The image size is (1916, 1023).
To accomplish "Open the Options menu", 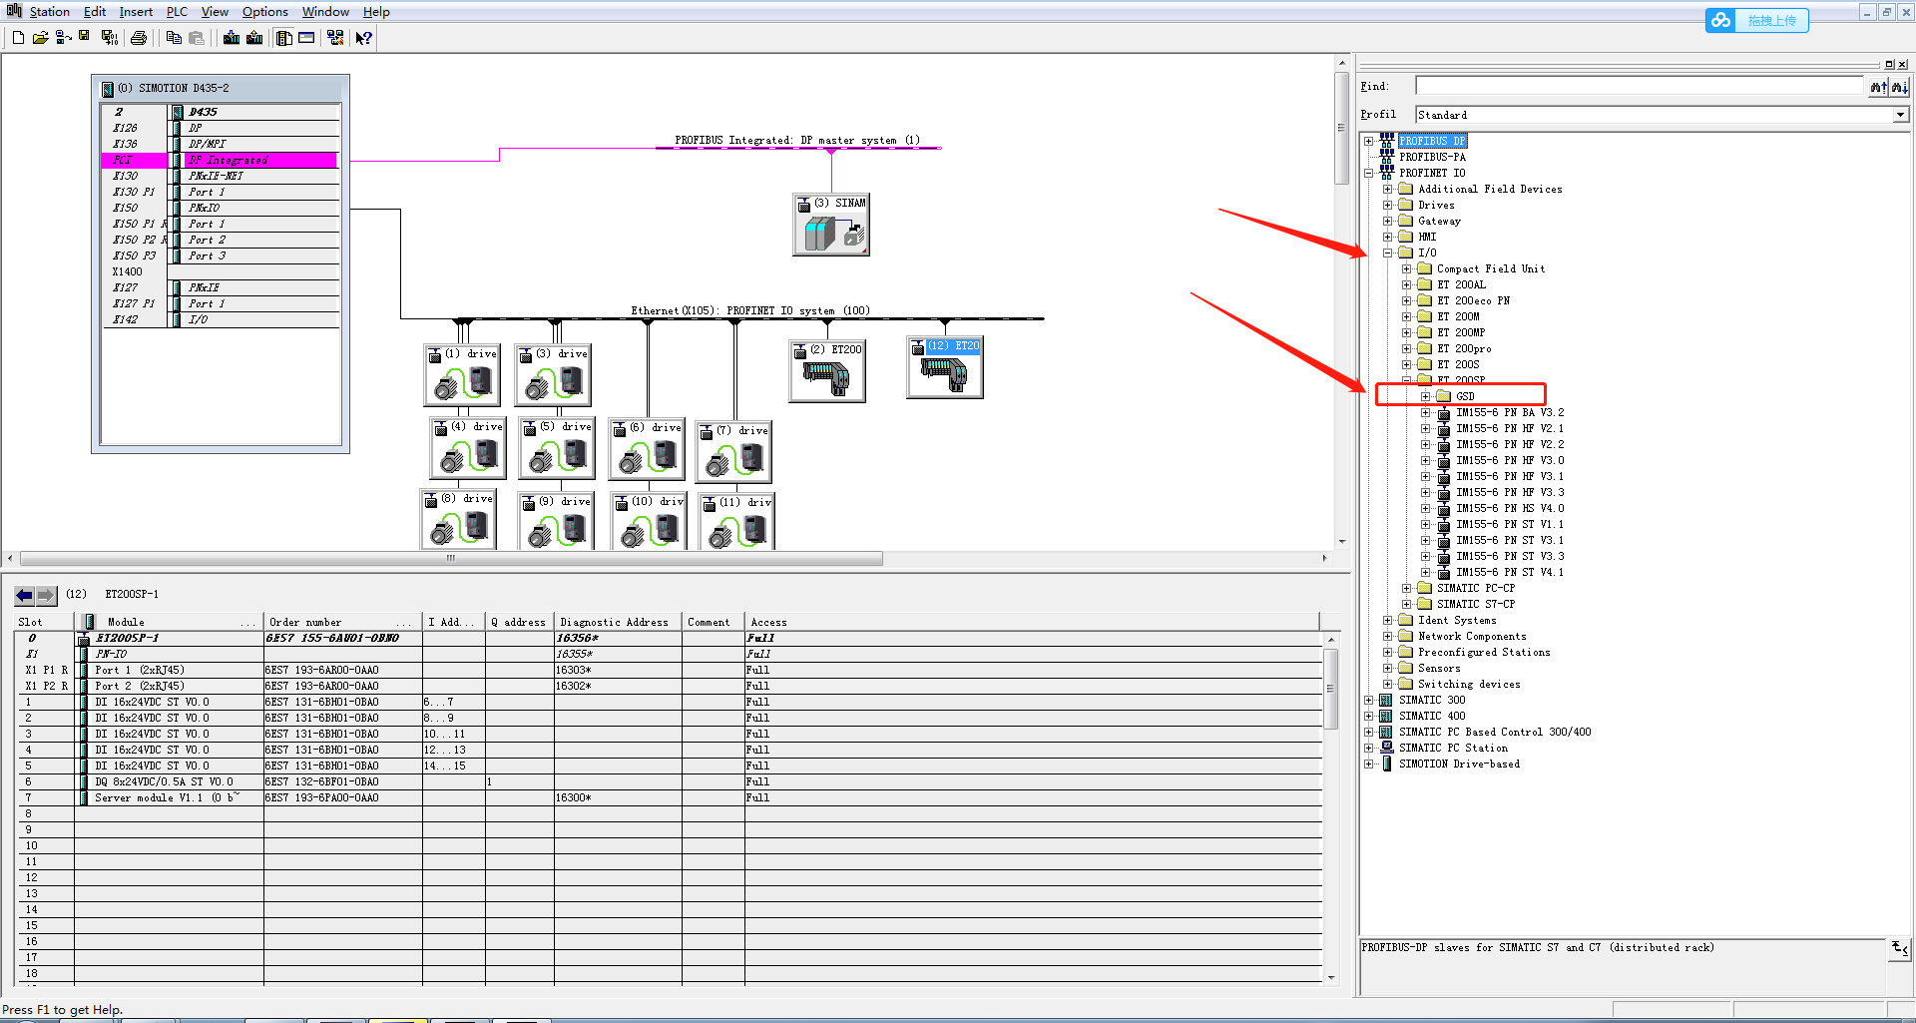I will click(264, 12).
